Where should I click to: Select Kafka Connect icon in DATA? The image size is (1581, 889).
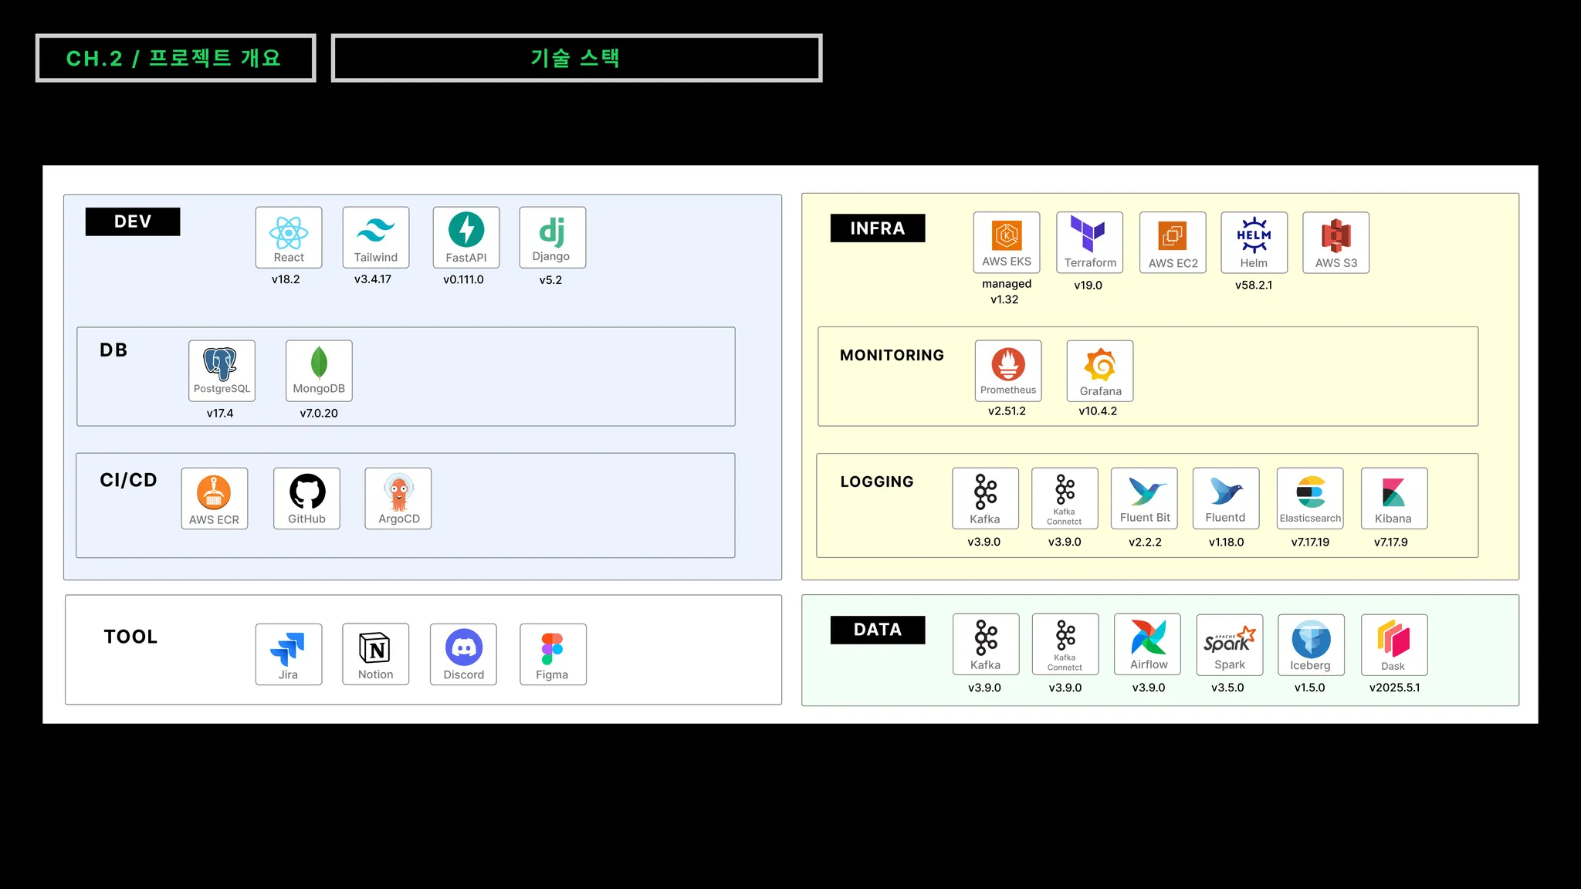1065,644
